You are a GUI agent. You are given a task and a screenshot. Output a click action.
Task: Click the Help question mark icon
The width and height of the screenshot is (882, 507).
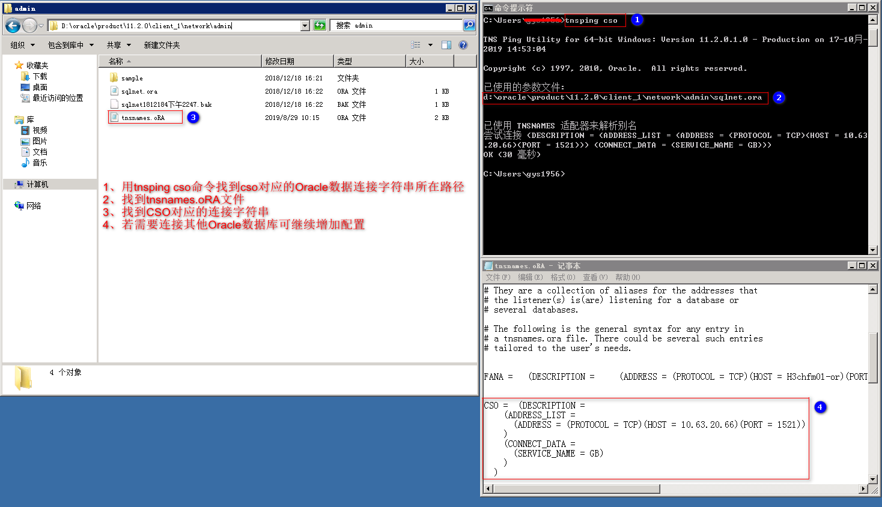(462, 44)
